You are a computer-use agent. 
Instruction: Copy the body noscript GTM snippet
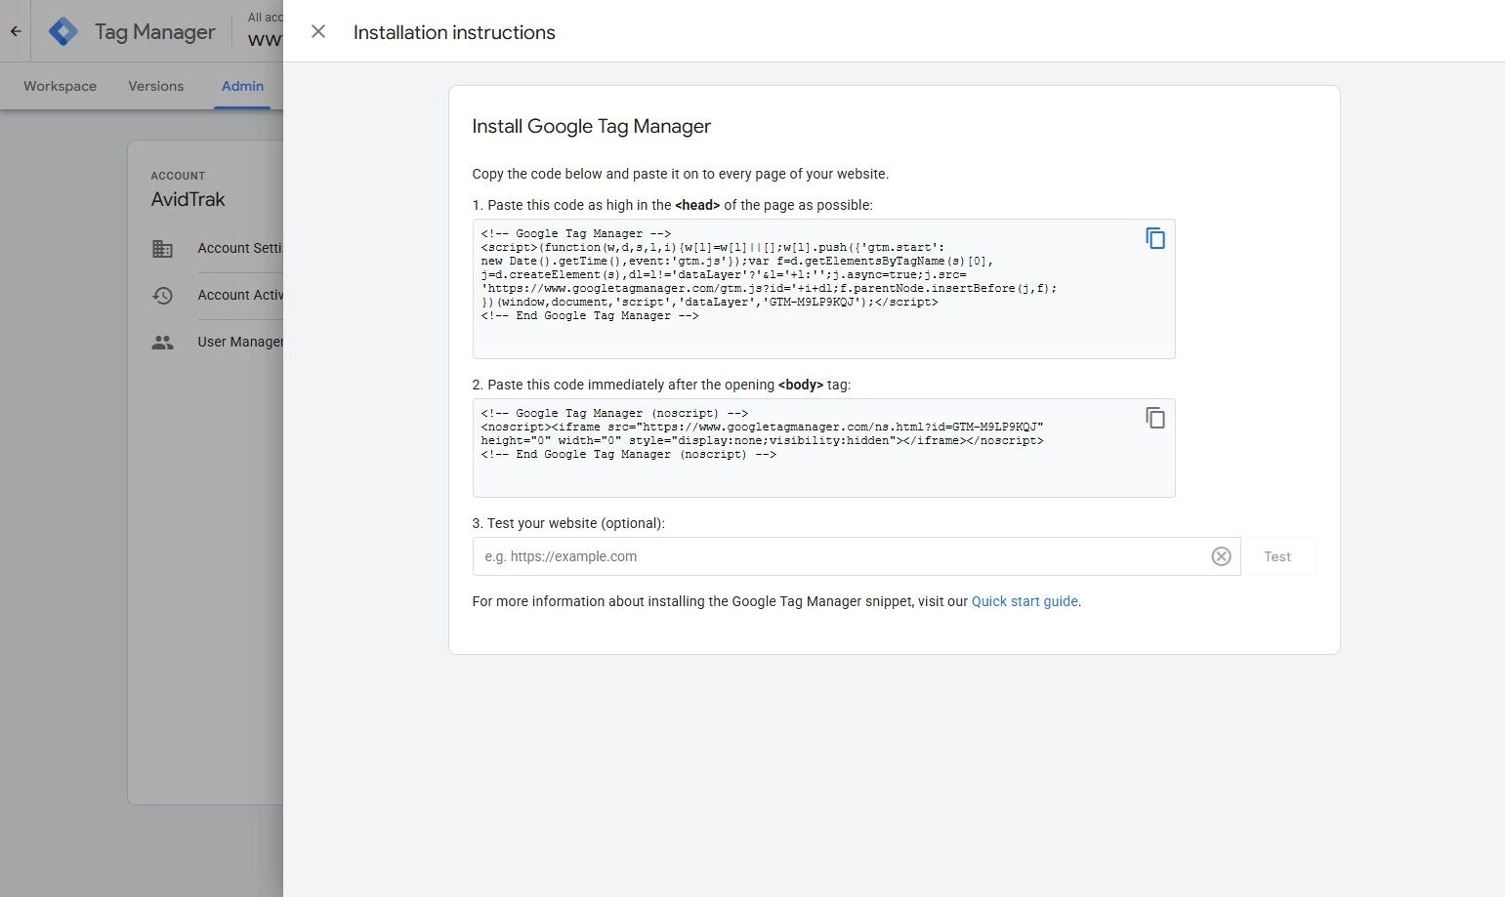pos(1154,417)
